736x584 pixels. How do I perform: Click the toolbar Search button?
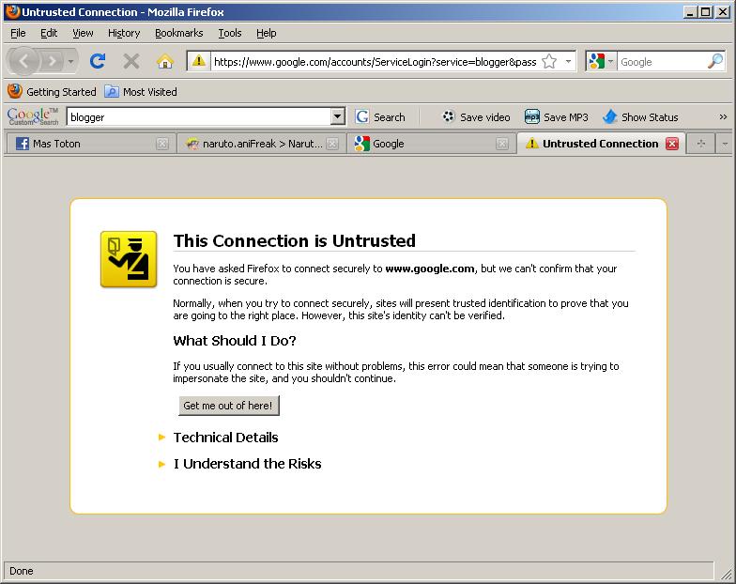click(x=380, y=116)
